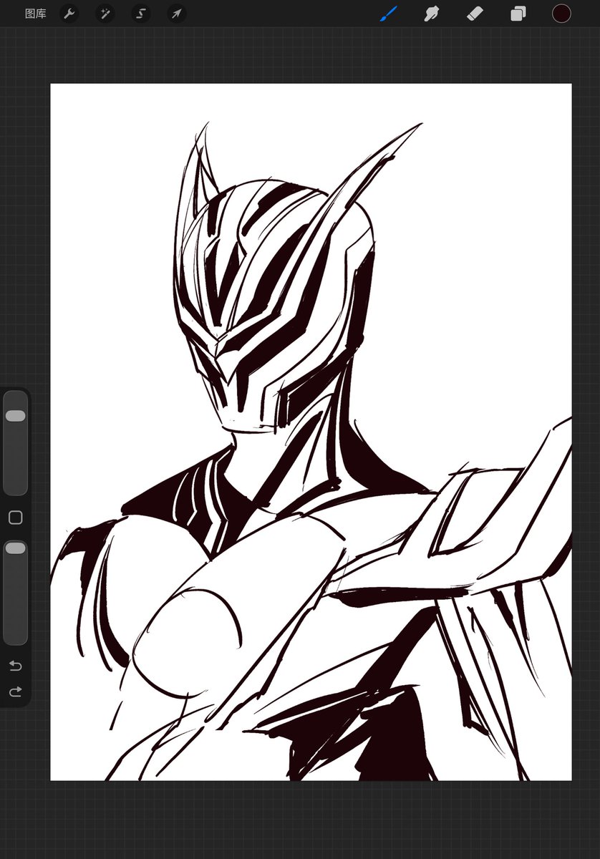Viewport: 600px width, 859px height.
Task: Select the Brush tool
Action: 388,14
